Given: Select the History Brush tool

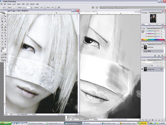Looking at the screenshot, I should pyautogui.click(x=5, y=27).
